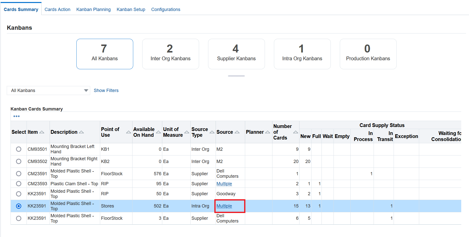The width and height of the screenshot is (469, 237).
Task: Click the Inter Org Kanbans tile
Action: 170,54
